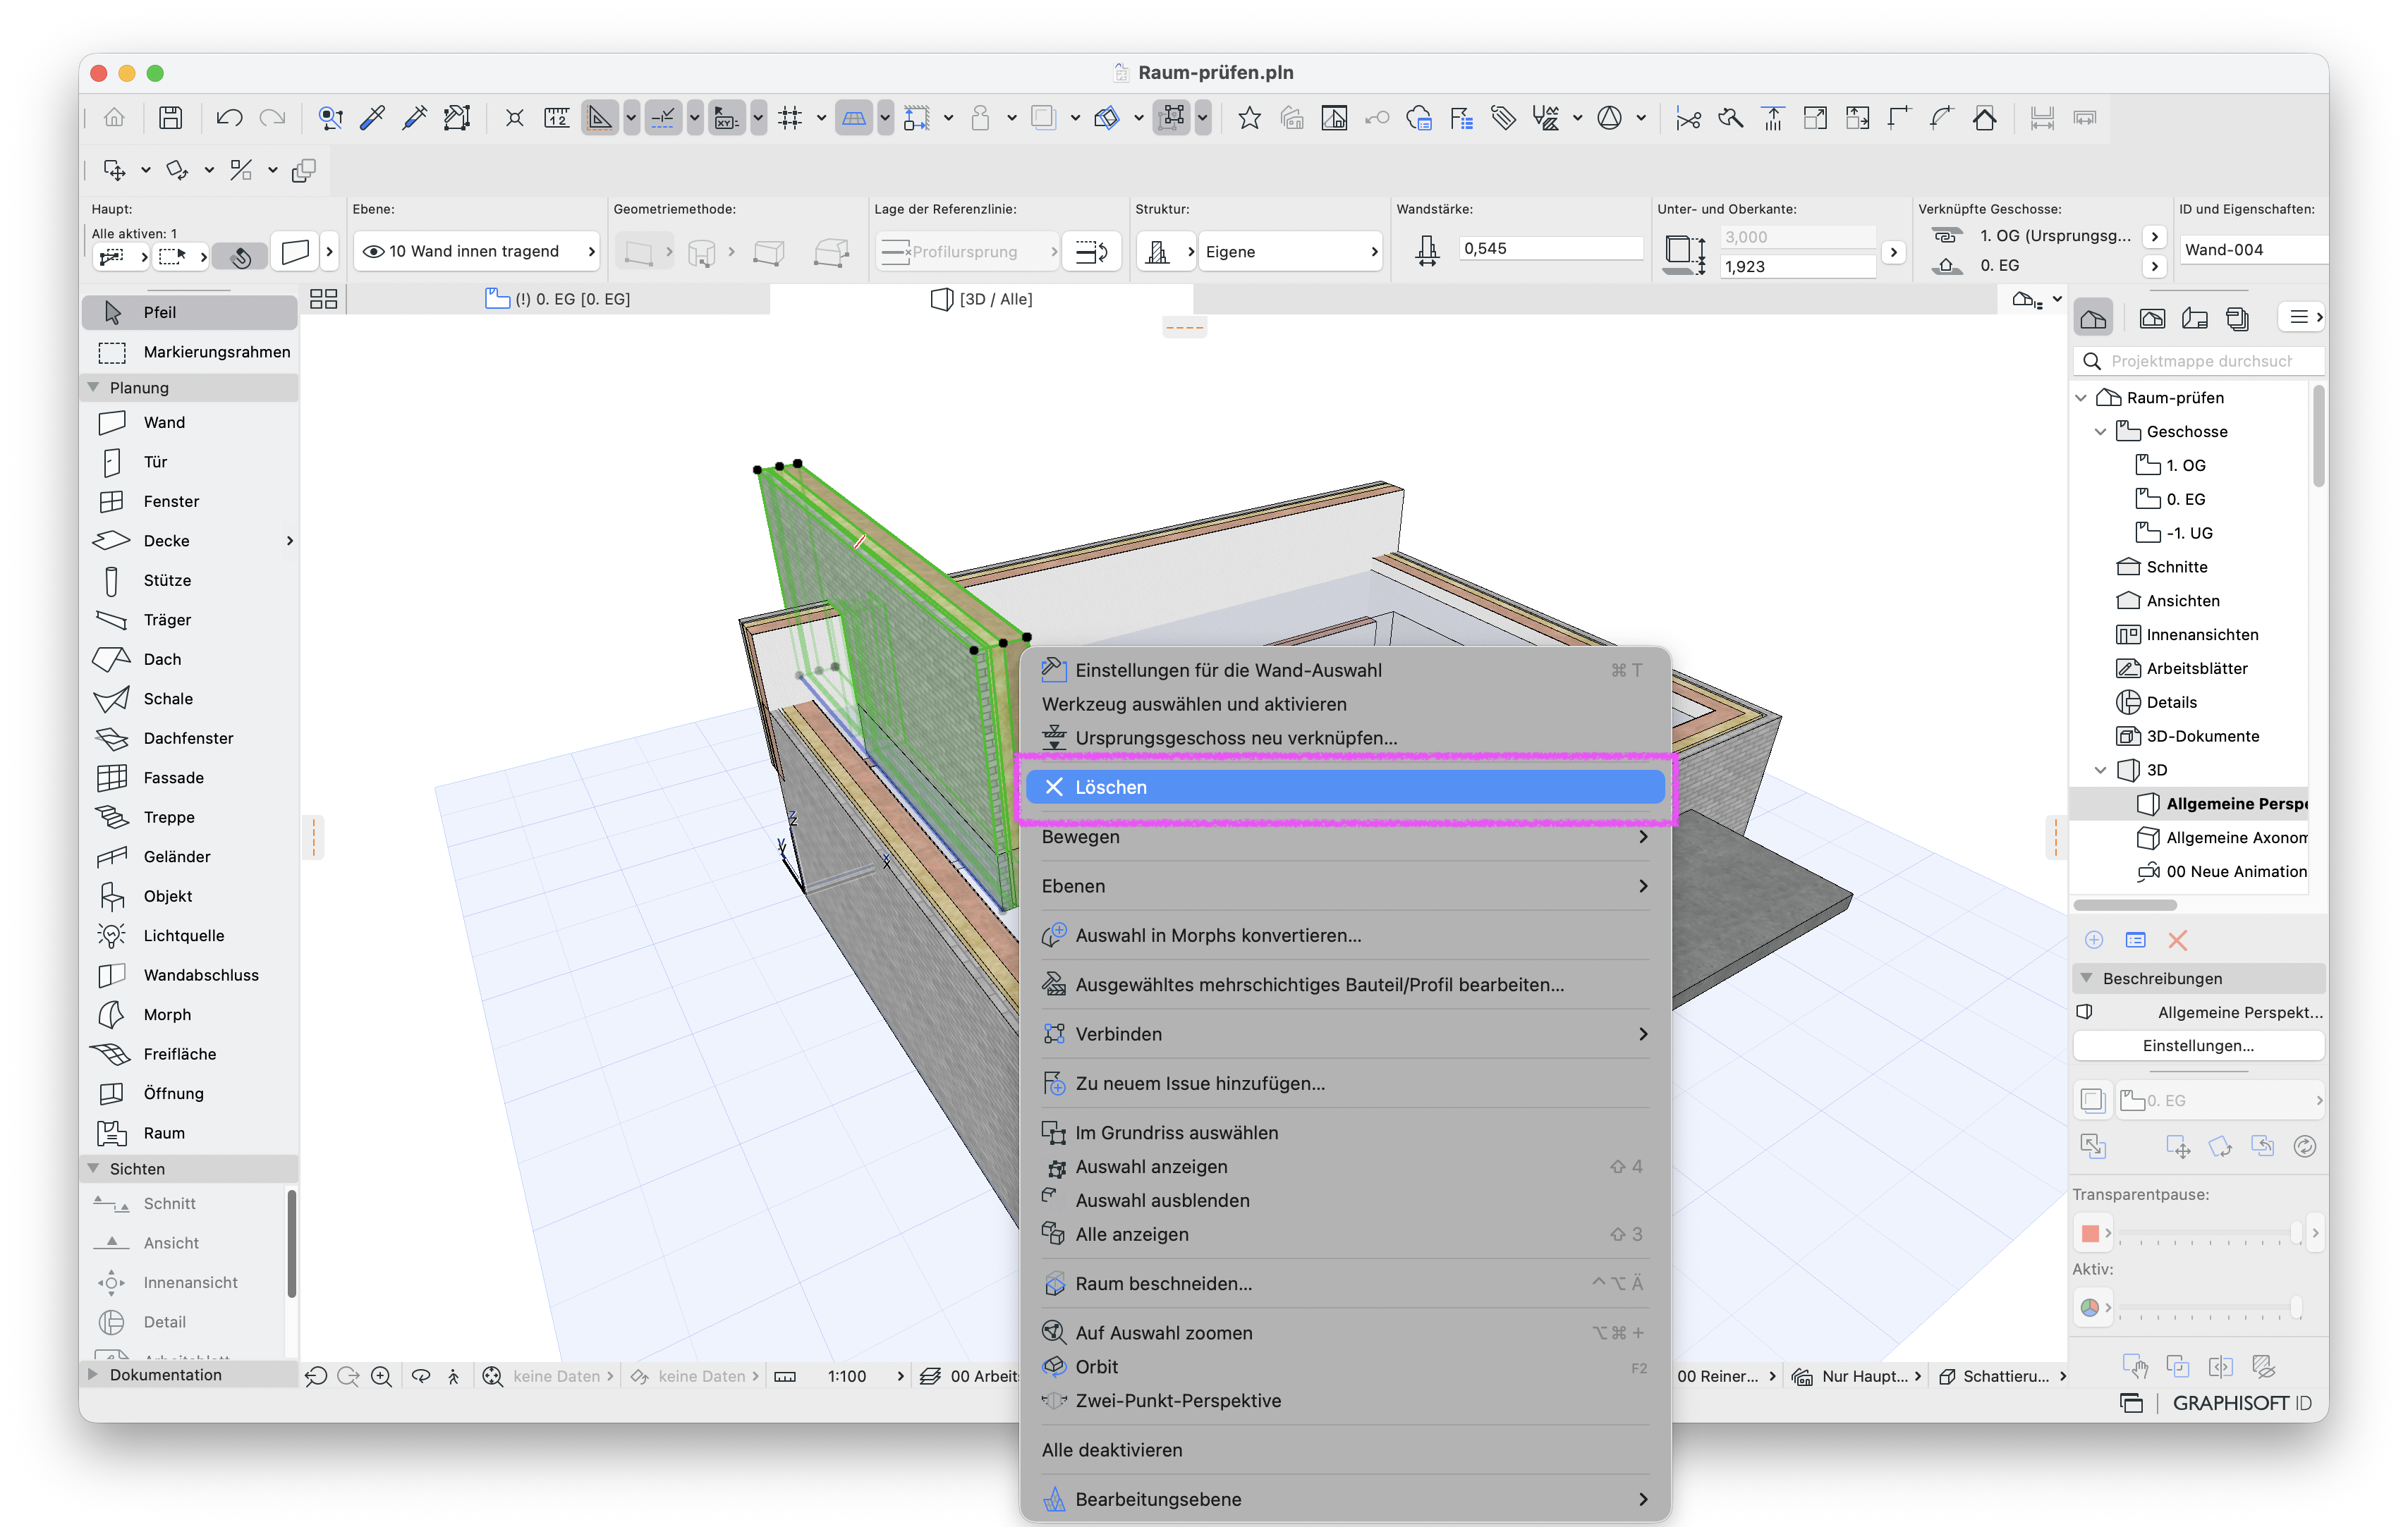Image resolution: width=2408 pixels, height=1527 pixels.
Task: Click the red delete X in navigator
Action: [x=2177, y=940]
